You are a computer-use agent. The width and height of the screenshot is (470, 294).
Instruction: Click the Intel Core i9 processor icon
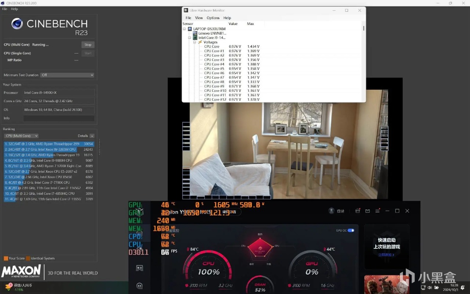tap(195, 37)
